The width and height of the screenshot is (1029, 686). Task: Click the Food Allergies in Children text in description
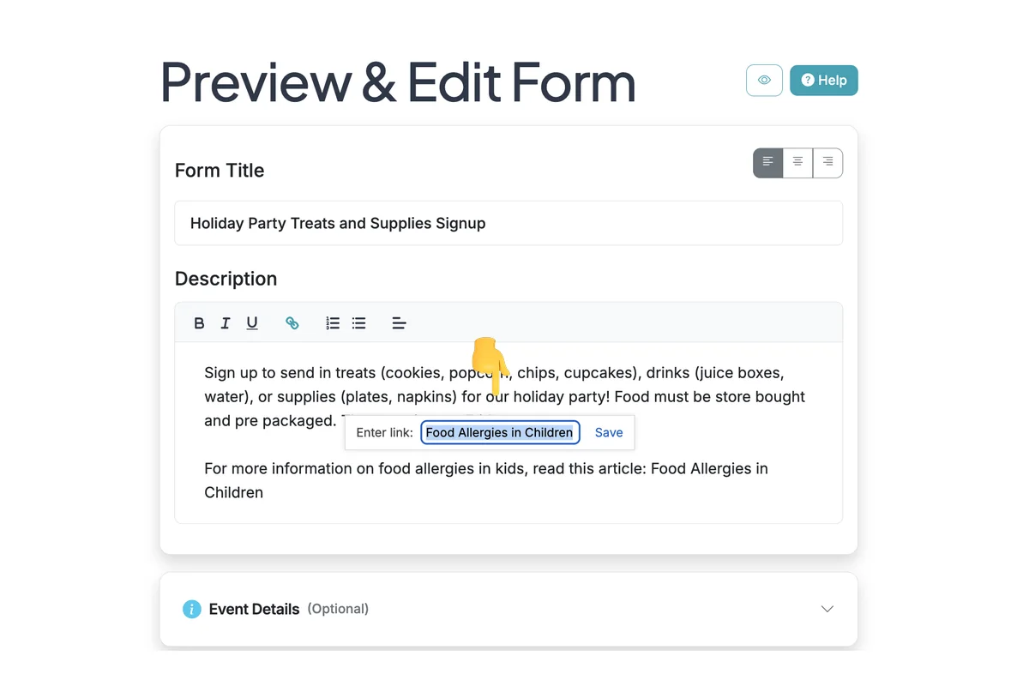486,480
